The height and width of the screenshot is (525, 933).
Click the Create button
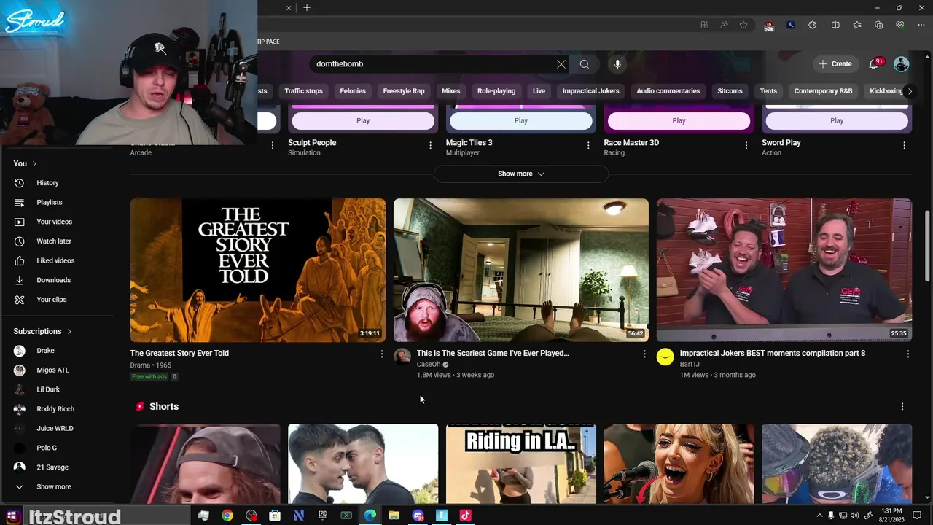click(835, 64)
